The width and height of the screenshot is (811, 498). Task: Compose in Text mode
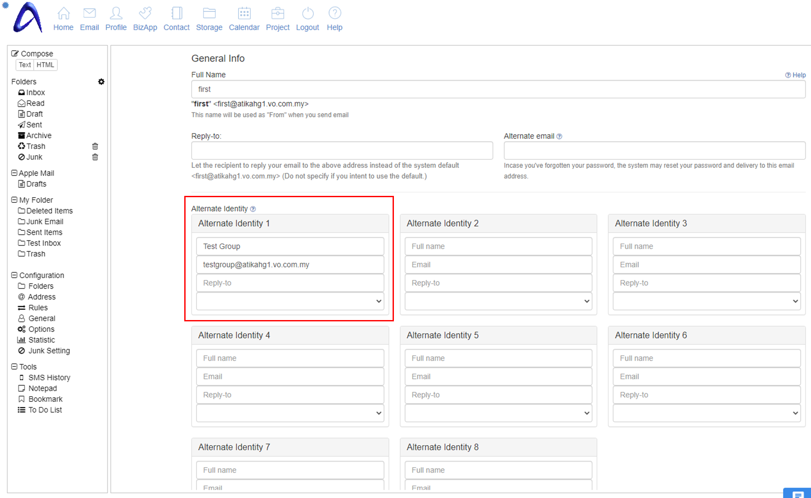coord(25,65)
